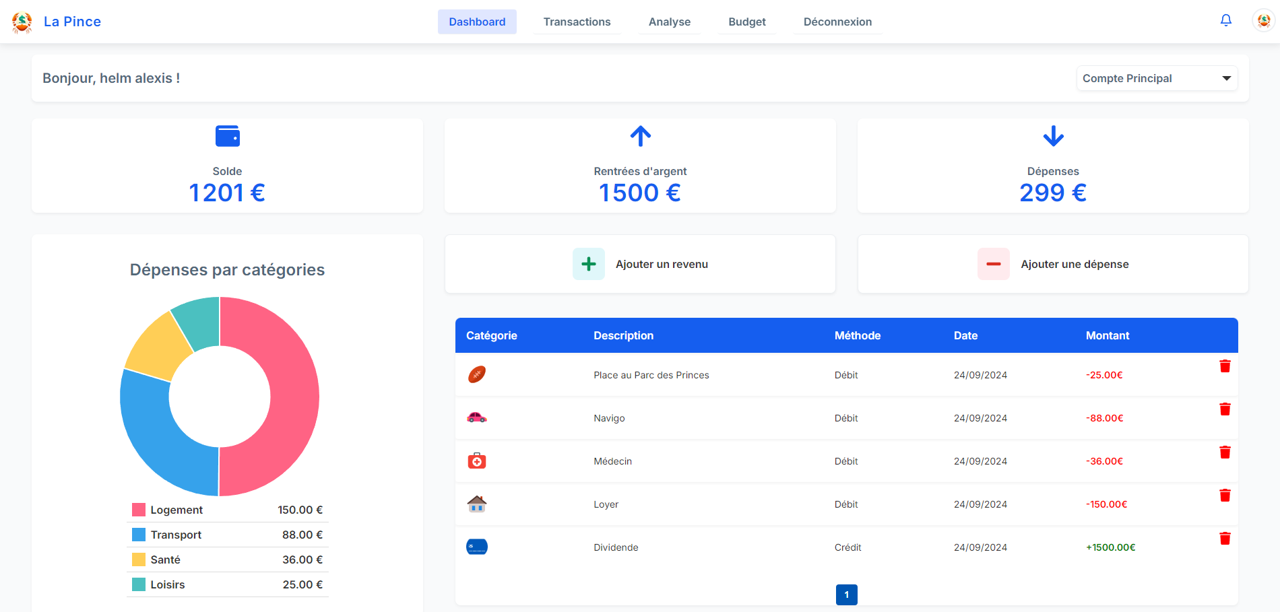Screen dimensions: 1280x612
Task: Click the -150.00€ amount
Action: point(1106,504)
